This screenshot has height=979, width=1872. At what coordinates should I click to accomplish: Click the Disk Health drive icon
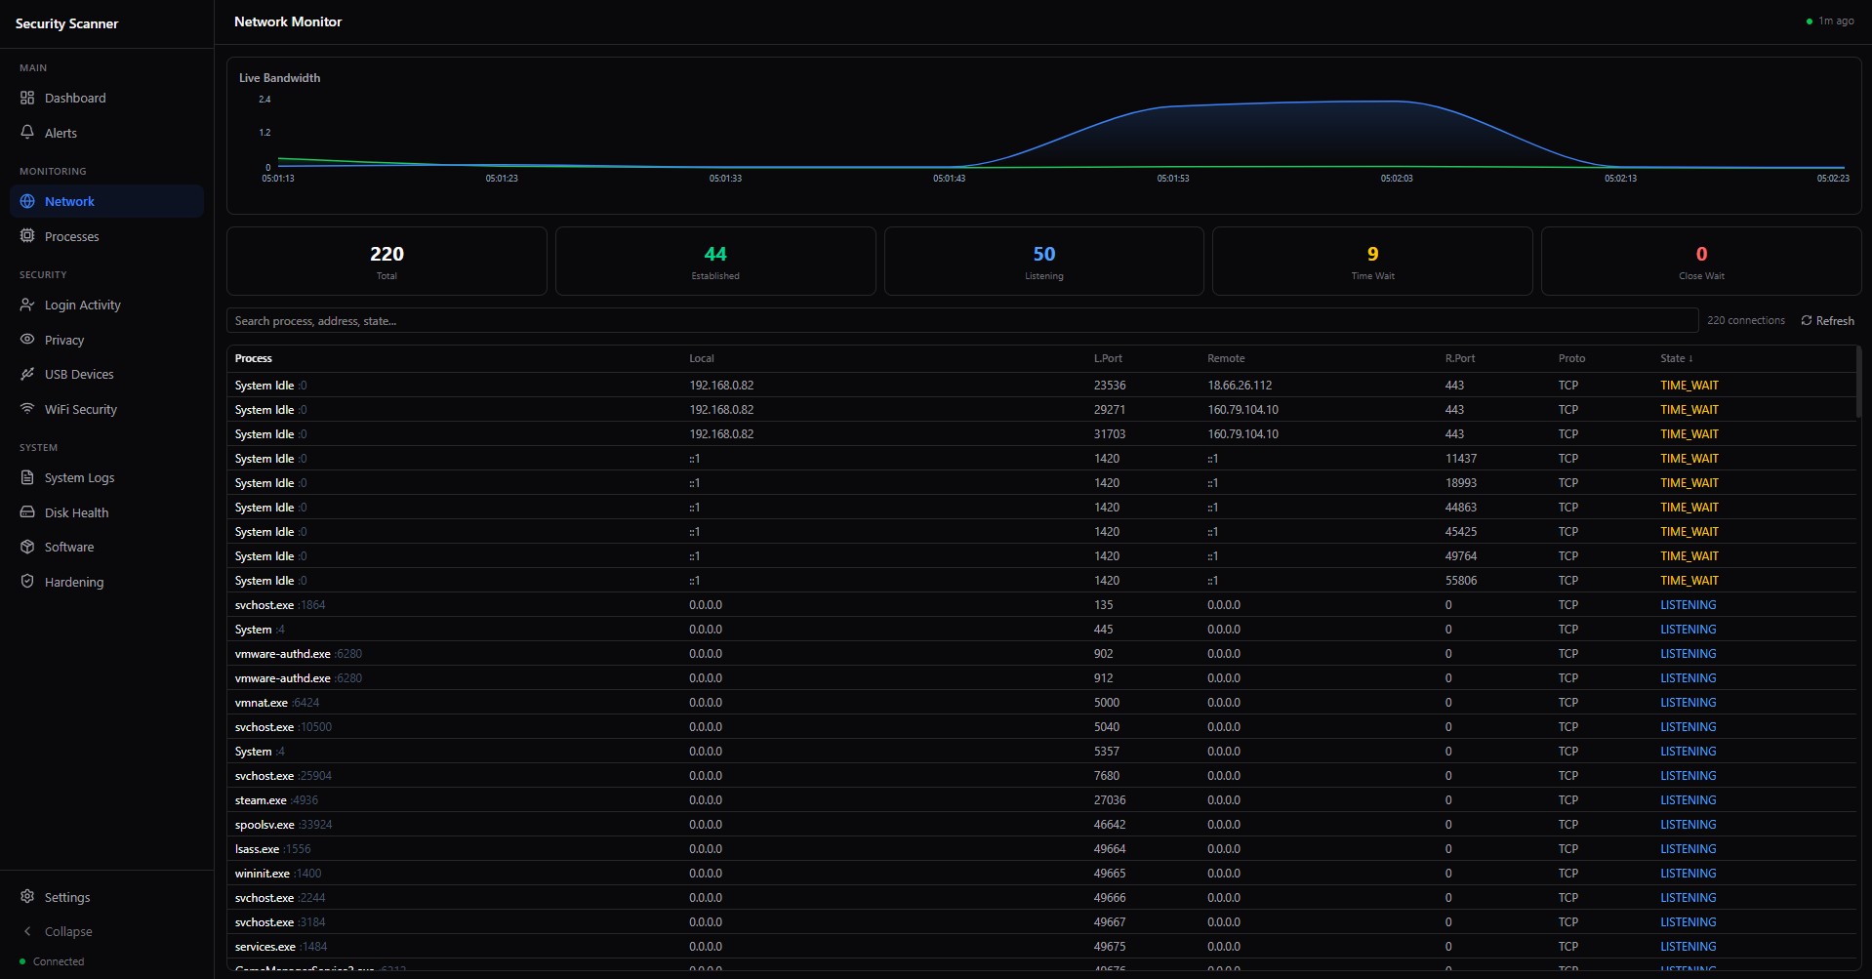point(27,512)
